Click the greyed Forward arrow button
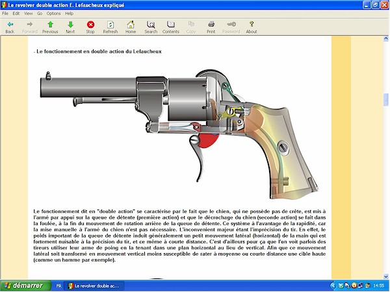This screenshot has width=390, height=292. coord(30,27)
